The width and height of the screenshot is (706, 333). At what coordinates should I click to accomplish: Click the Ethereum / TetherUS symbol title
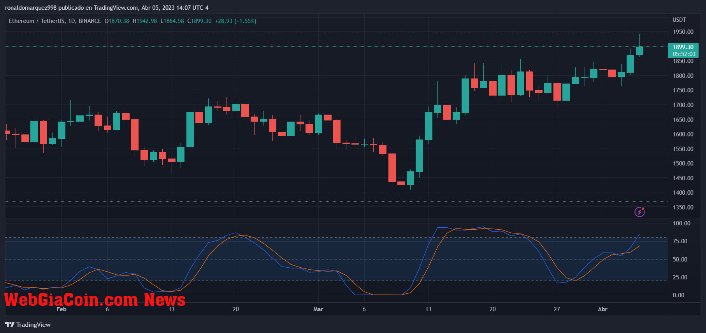click(x=37, y=21)
